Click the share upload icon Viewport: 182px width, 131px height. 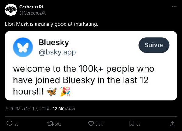(173, 124)
